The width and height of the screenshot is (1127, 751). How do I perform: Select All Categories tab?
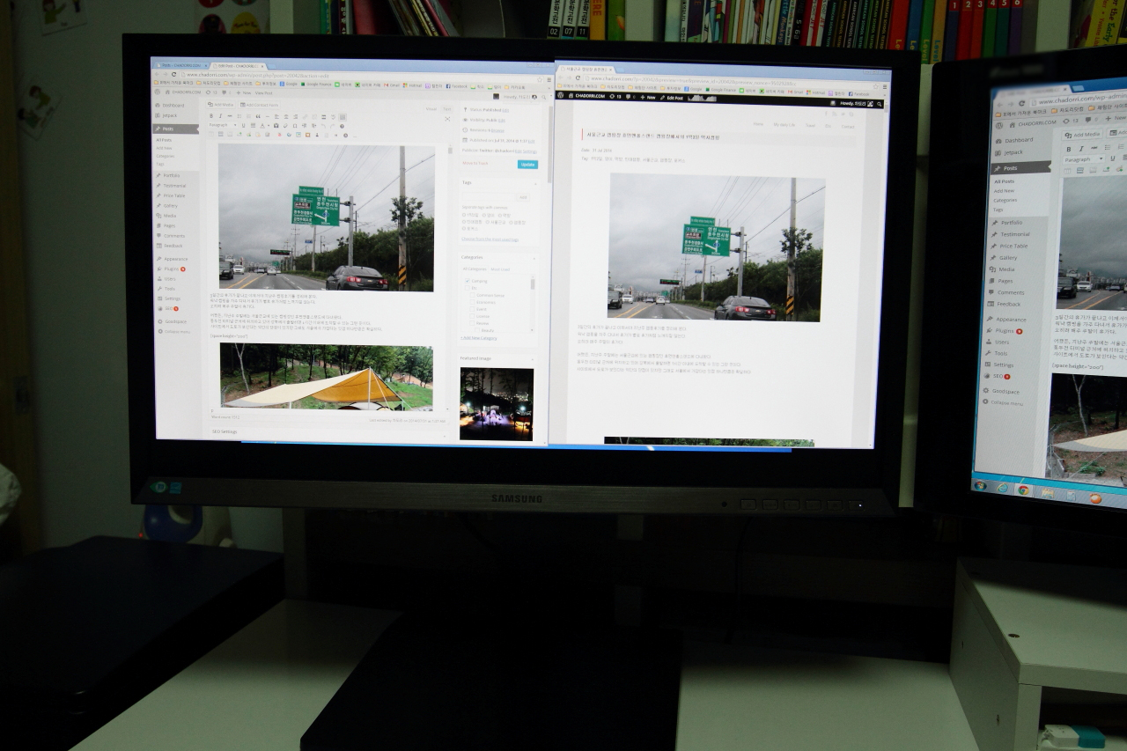474,269
